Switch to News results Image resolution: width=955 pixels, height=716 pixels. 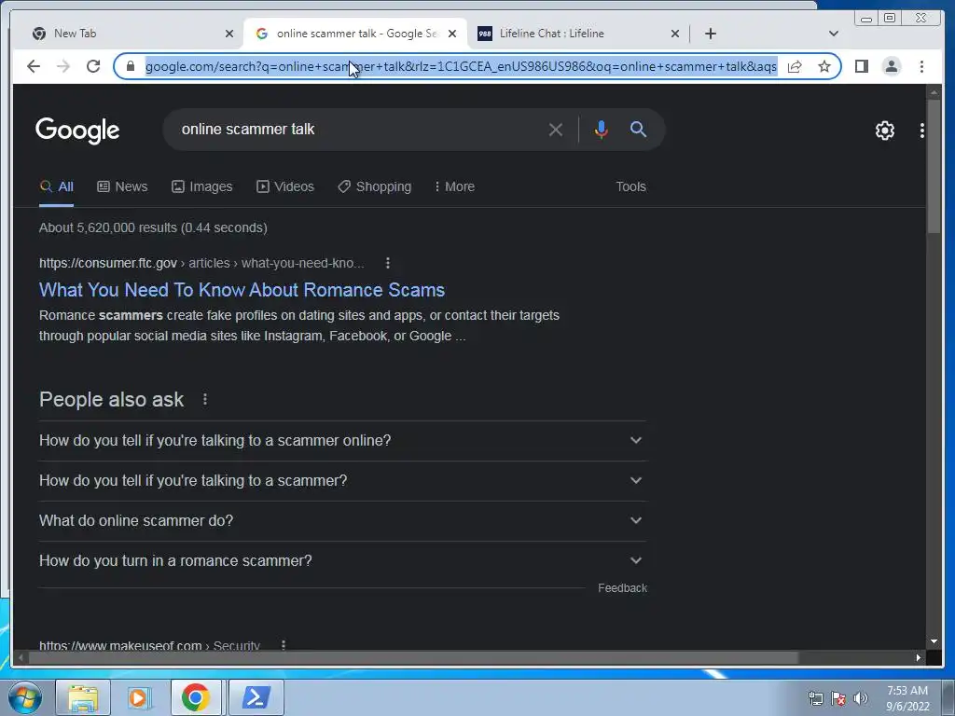(122, 186)
